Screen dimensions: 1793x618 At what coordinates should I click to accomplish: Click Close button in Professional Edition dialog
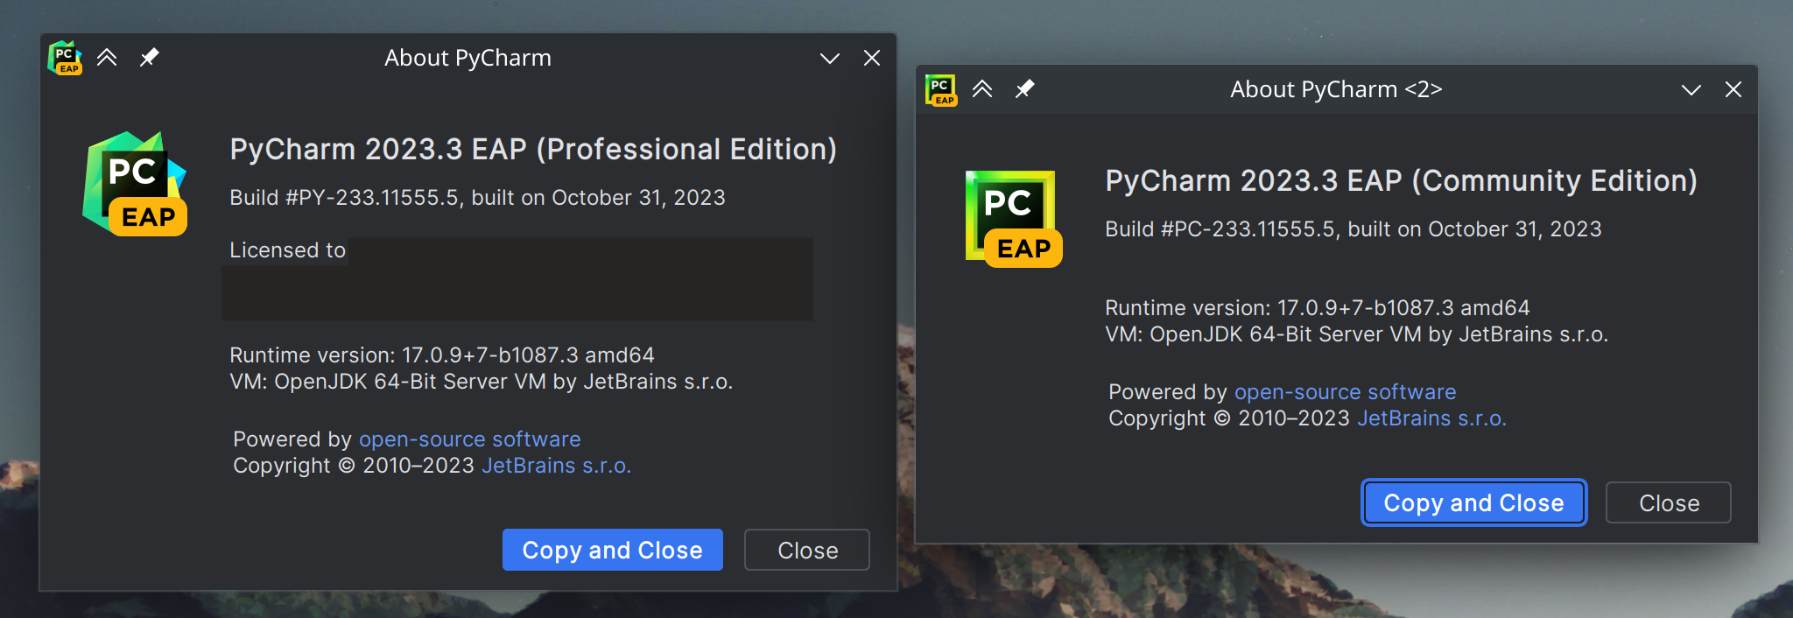(807, 550)
